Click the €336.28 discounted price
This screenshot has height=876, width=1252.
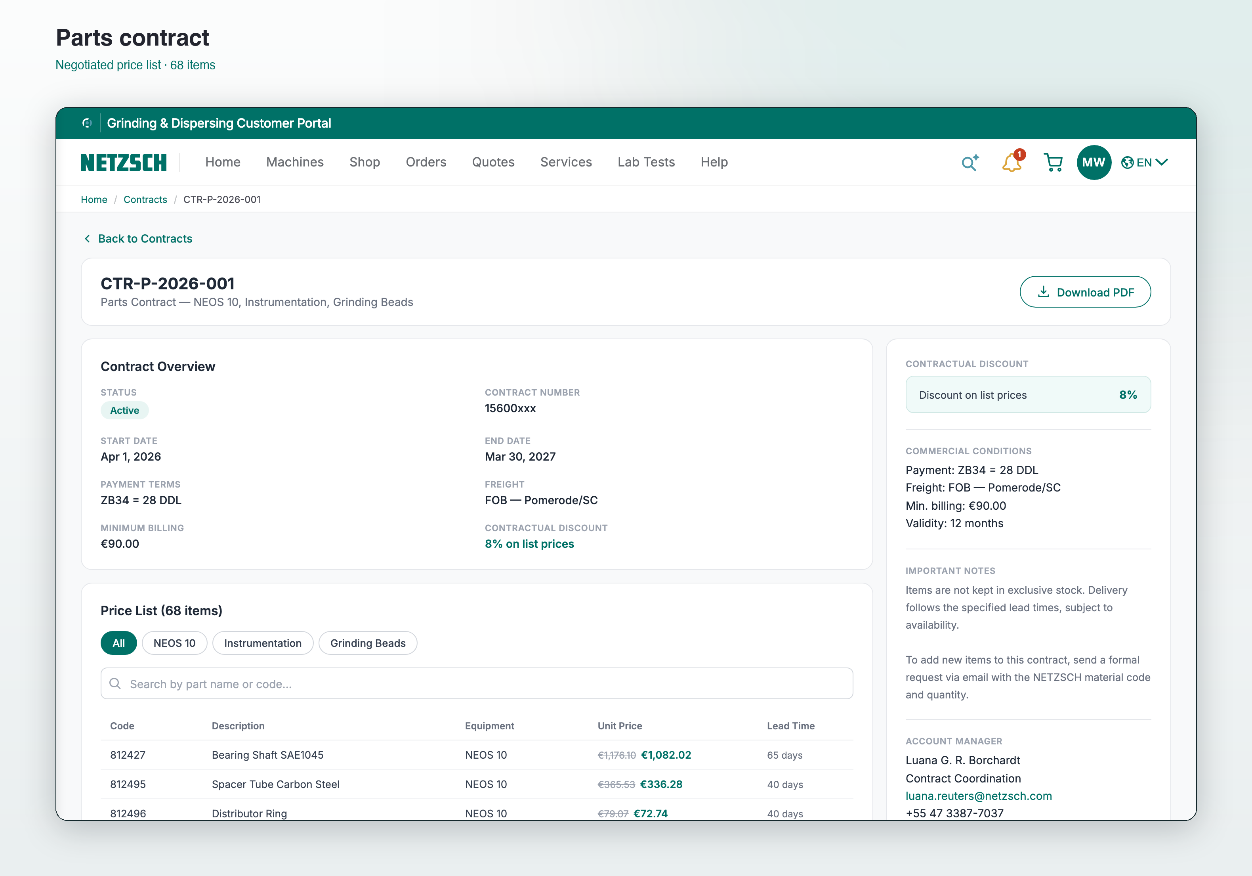(661, 784)
